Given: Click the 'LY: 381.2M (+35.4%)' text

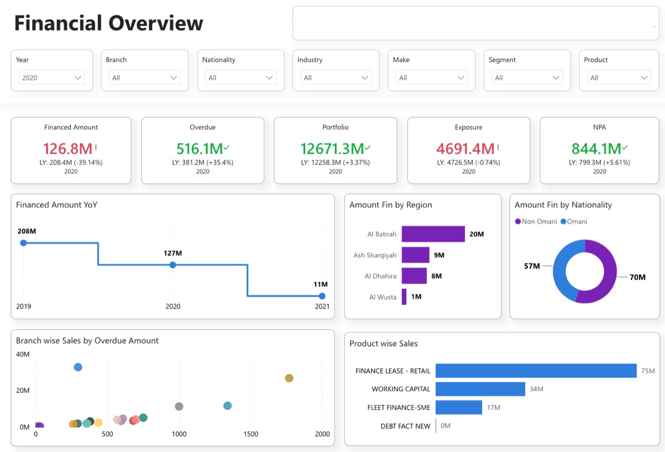Looking at the screenshot, I should (x=203, y=163).
